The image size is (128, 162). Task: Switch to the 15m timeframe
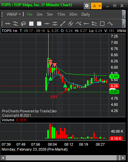click(61, 14)
